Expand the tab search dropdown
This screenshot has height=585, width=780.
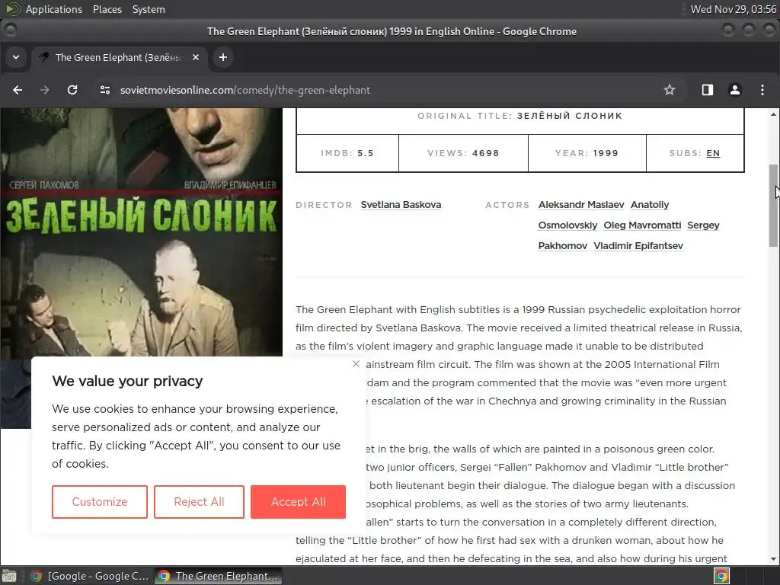(x=16, y=57)
